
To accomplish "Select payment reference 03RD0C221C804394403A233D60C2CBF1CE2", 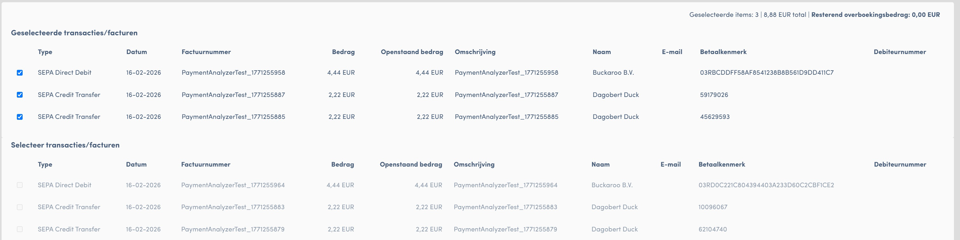I will point(766,185).
